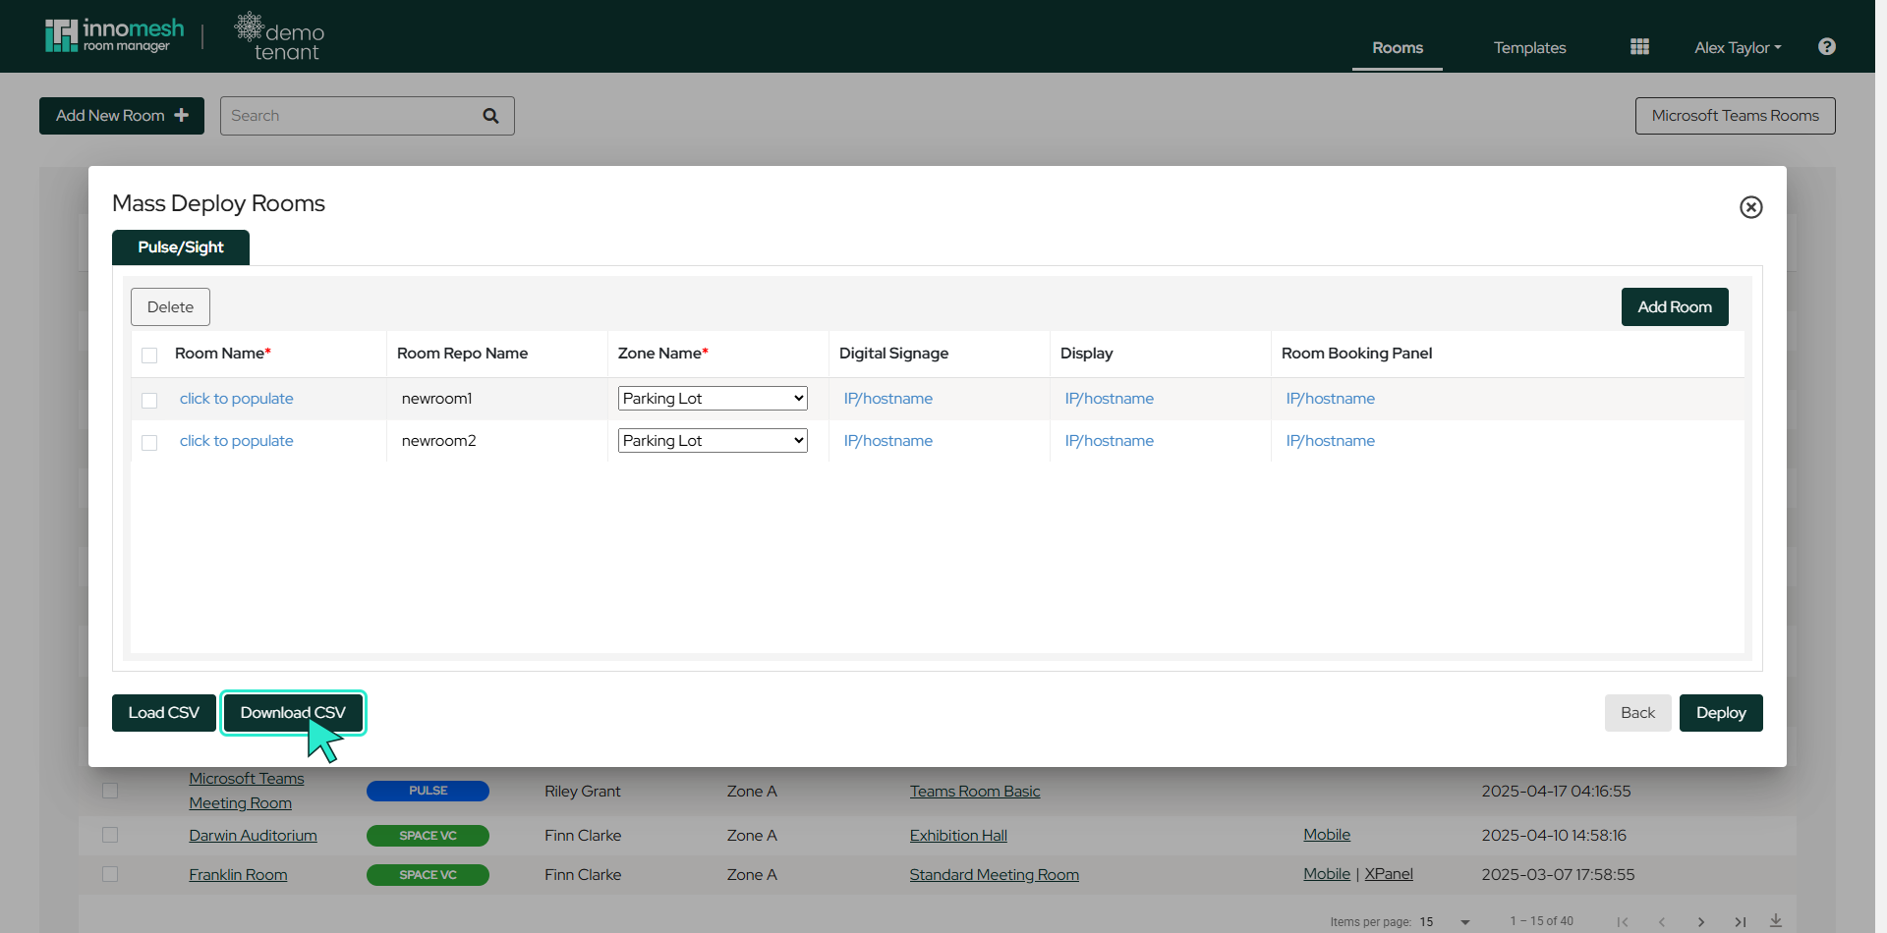Open Zone Name dropdown for newroom2

[713, 441]
